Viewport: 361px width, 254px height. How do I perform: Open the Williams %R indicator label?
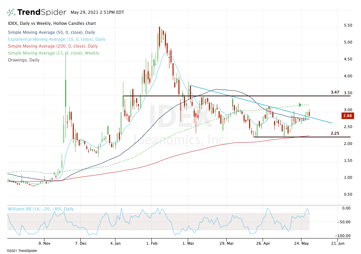pos(41,209)
